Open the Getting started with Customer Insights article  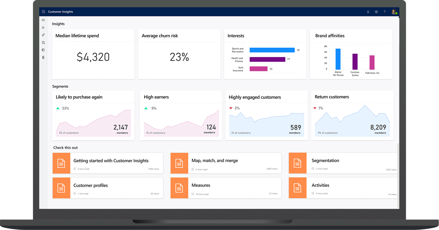pyautogui.click(x=111, y=161)
